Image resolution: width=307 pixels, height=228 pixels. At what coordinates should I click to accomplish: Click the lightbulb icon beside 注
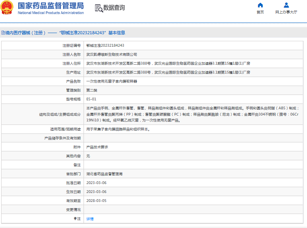(x=75, y=219)
